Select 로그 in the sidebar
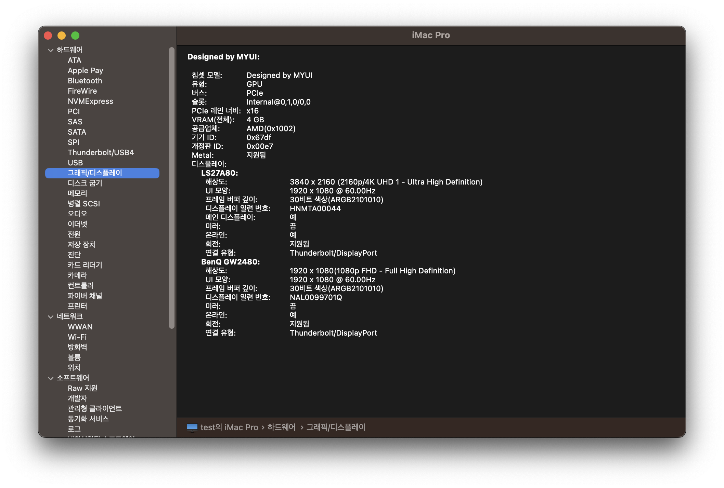The width and height of the screenshot is (724, 488). (74, 429)
